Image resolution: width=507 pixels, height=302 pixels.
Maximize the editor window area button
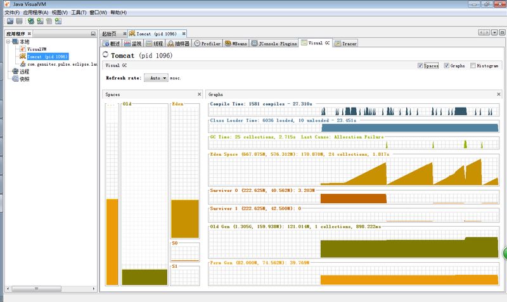tap(502, 33)
